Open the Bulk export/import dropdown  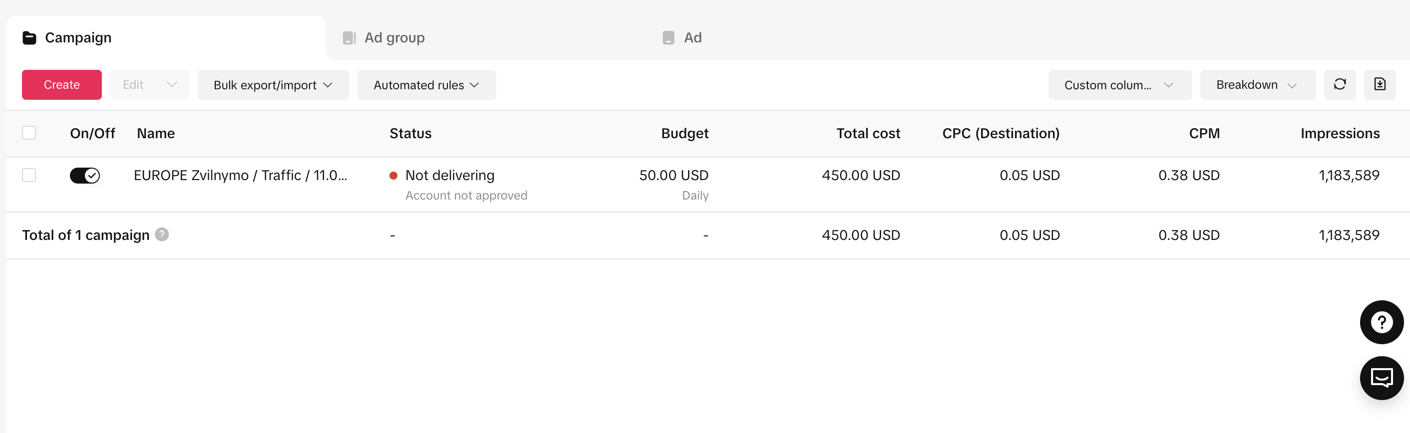(273, 85)
